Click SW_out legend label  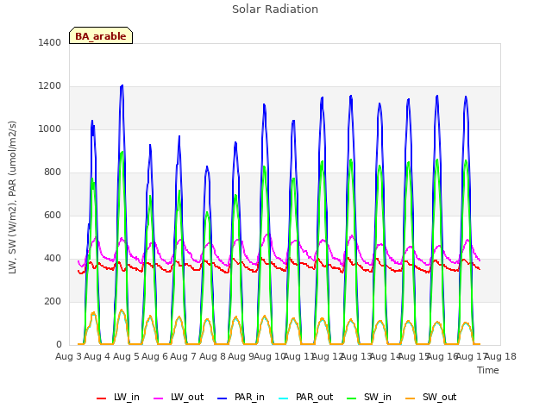click(x=439, y=398)
